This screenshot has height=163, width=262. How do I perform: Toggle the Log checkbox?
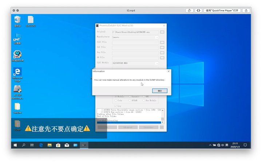pyautogui.click(x=116, y=106)
